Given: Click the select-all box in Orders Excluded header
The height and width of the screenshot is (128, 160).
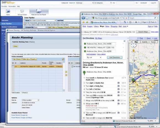Looking at the screenshot, I should point(69,63).
